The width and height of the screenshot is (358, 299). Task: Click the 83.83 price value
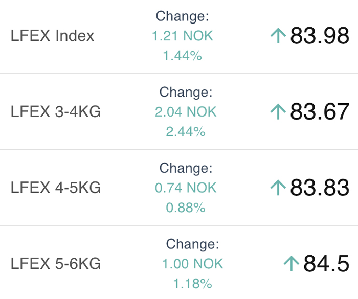coord(320,188)
